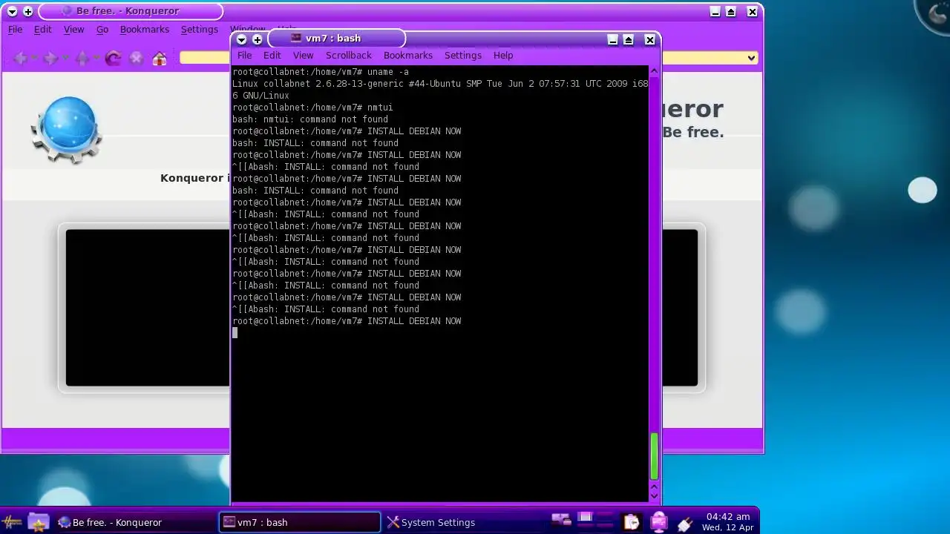The image size is (950, 534).
Task: Click the green terminal scrollbar handle
Action: 654,457
